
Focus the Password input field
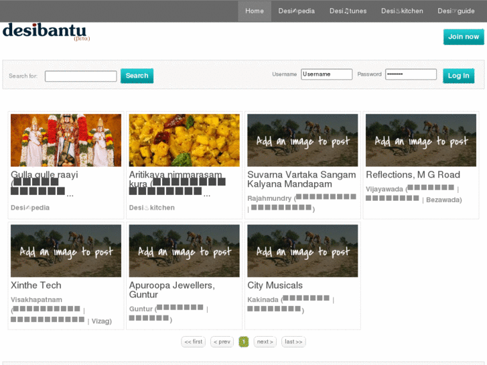[x=411, y=74]
